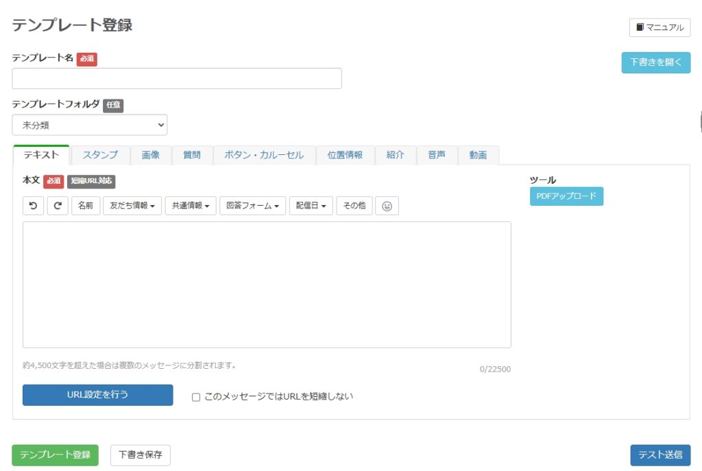This screenshot has width=702, height=471.
Task: Click the 下書き保存 button
Action: [x=140, y=455]
